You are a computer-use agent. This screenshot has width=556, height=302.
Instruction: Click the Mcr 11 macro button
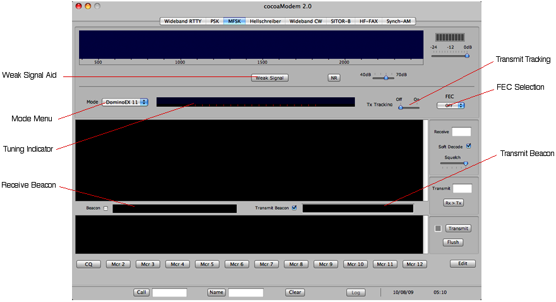[x=385, y=265]
